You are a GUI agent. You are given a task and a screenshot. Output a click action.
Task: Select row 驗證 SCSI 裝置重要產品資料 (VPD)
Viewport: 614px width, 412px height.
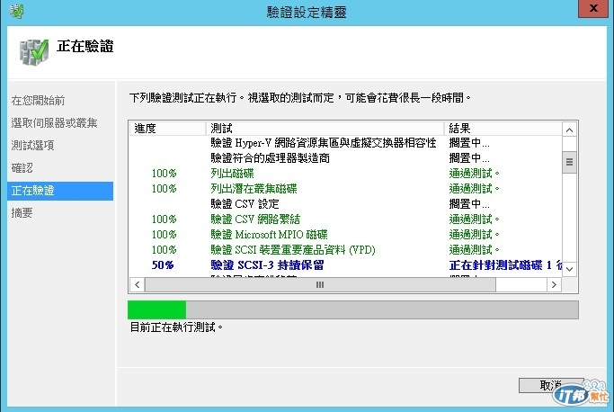(x=346, y=250)
